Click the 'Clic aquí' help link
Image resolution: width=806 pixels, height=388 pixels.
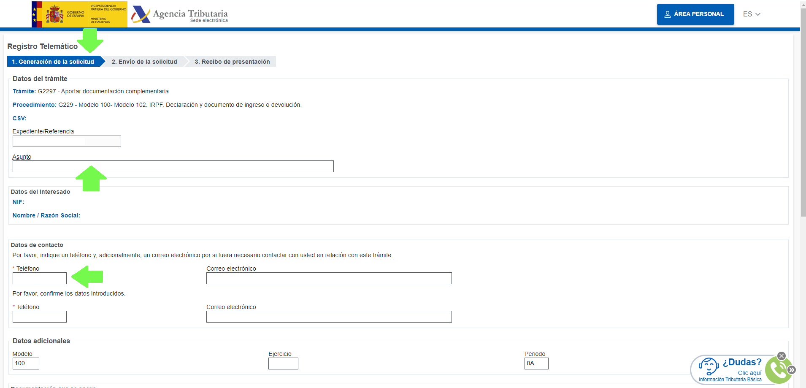coord(749,373)
